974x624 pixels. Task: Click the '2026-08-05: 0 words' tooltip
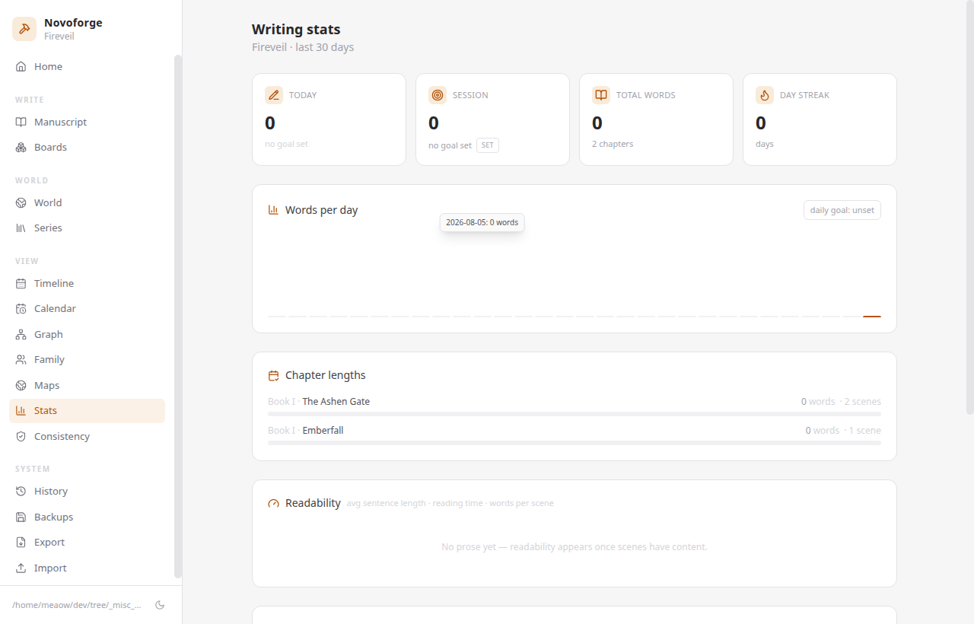[x=482, y=222]
